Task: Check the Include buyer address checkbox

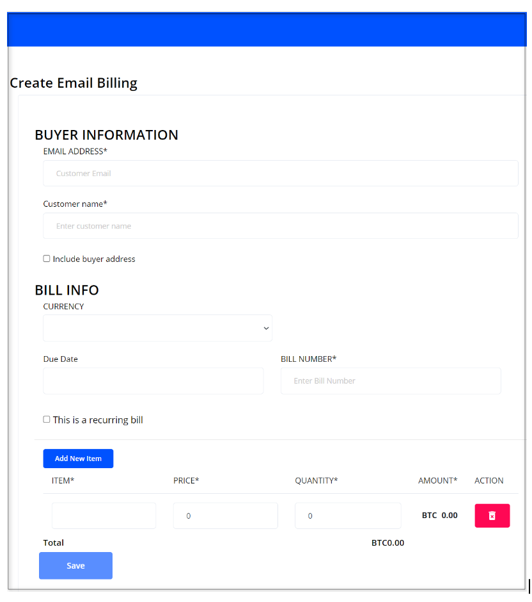Action: [x=47, y=258]
